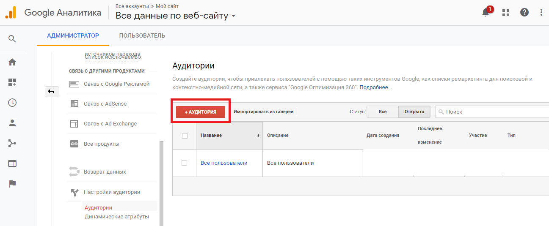
Task: Open Возврат данных item
Action: (105, 172)
